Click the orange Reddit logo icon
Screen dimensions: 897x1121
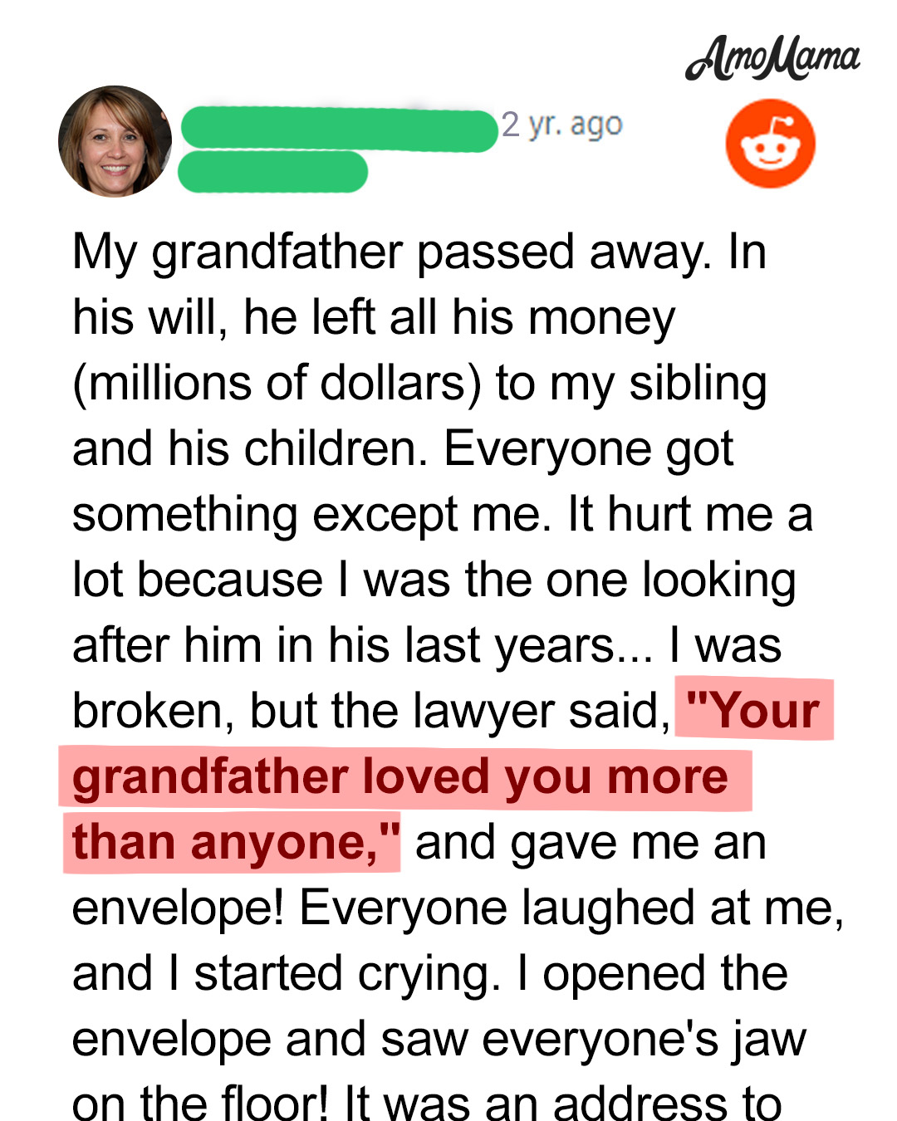pyautogui.click(x=770, y=144)
